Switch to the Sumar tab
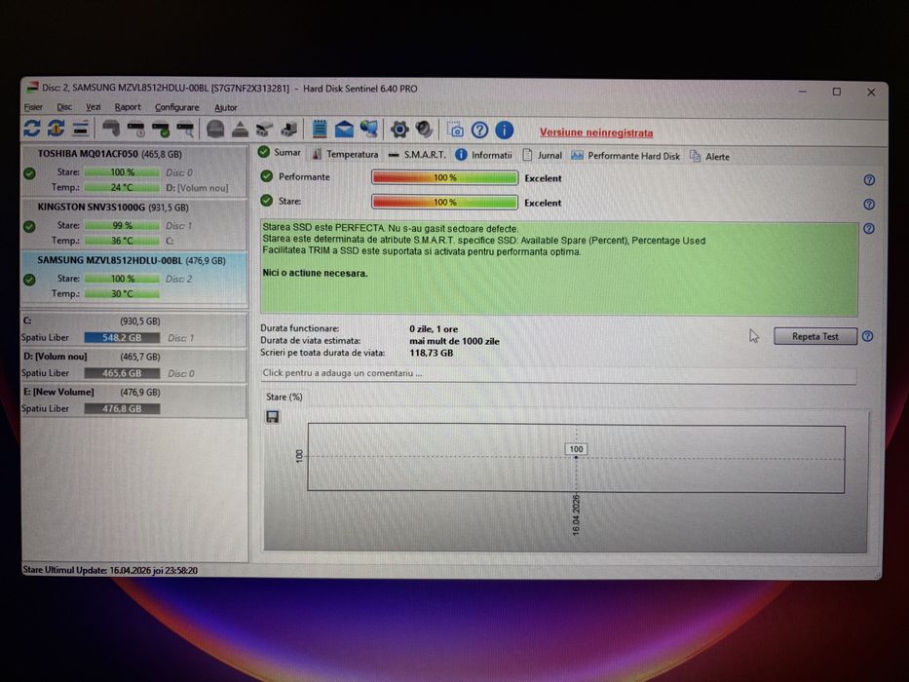Screen dimensions: 909x682 click(x=280, y=153)
